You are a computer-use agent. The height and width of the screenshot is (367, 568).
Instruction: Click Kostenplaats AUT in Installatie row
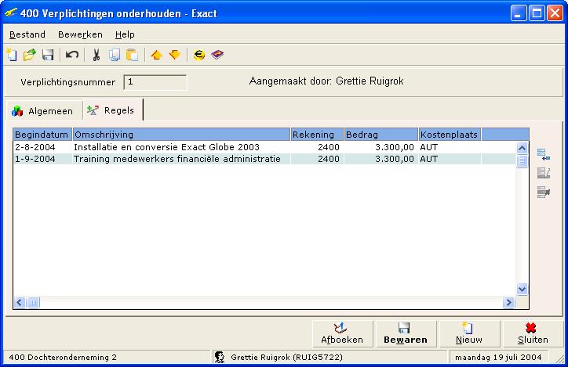[429, 147]
